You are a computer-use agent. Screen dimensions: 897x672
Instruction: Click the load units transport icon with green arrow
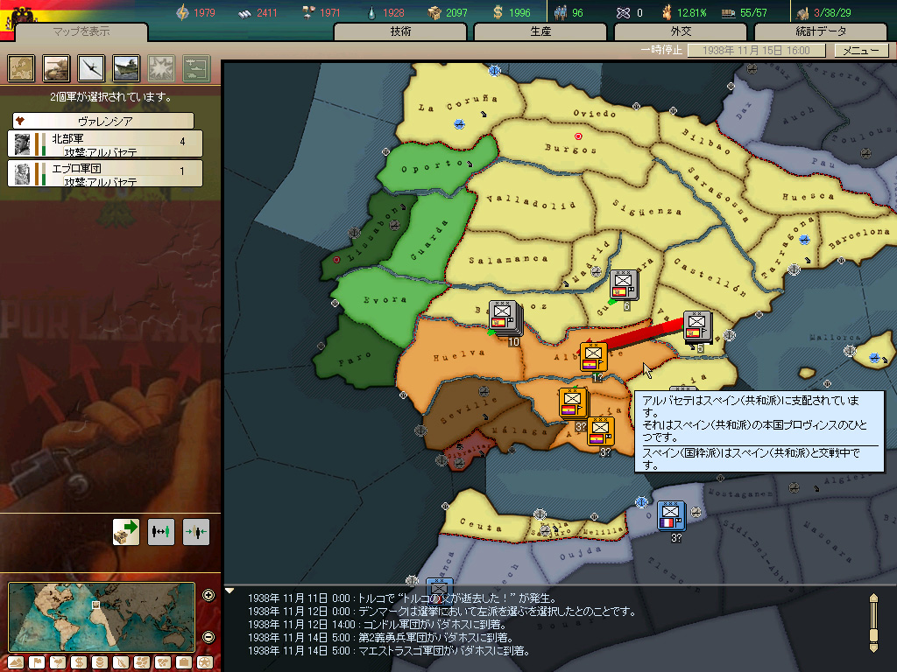coord(126,532)
